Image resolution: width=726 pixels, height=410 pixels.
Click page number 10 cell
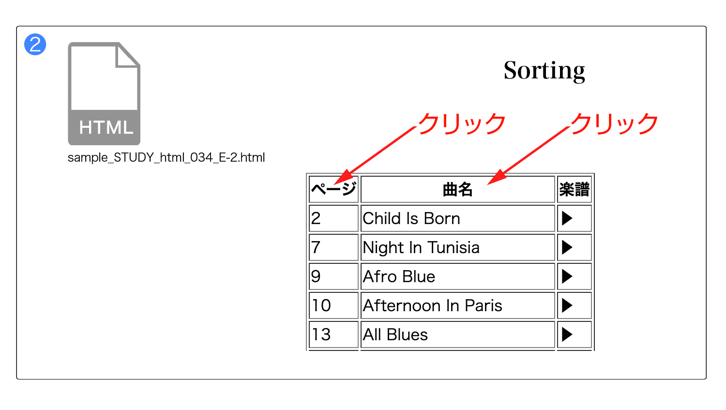click(x=334, y=305)
